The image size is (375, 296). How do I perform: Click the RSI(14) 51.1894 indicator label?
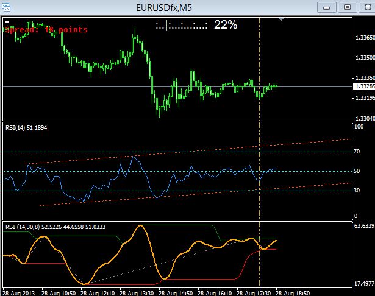tap(26, 127)
